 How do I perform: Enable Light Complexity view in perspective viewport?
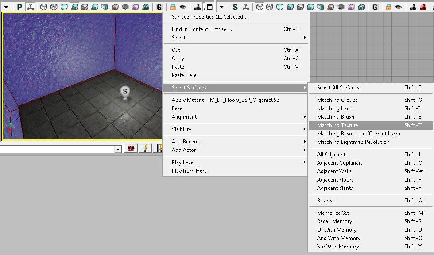coord(105,7)
